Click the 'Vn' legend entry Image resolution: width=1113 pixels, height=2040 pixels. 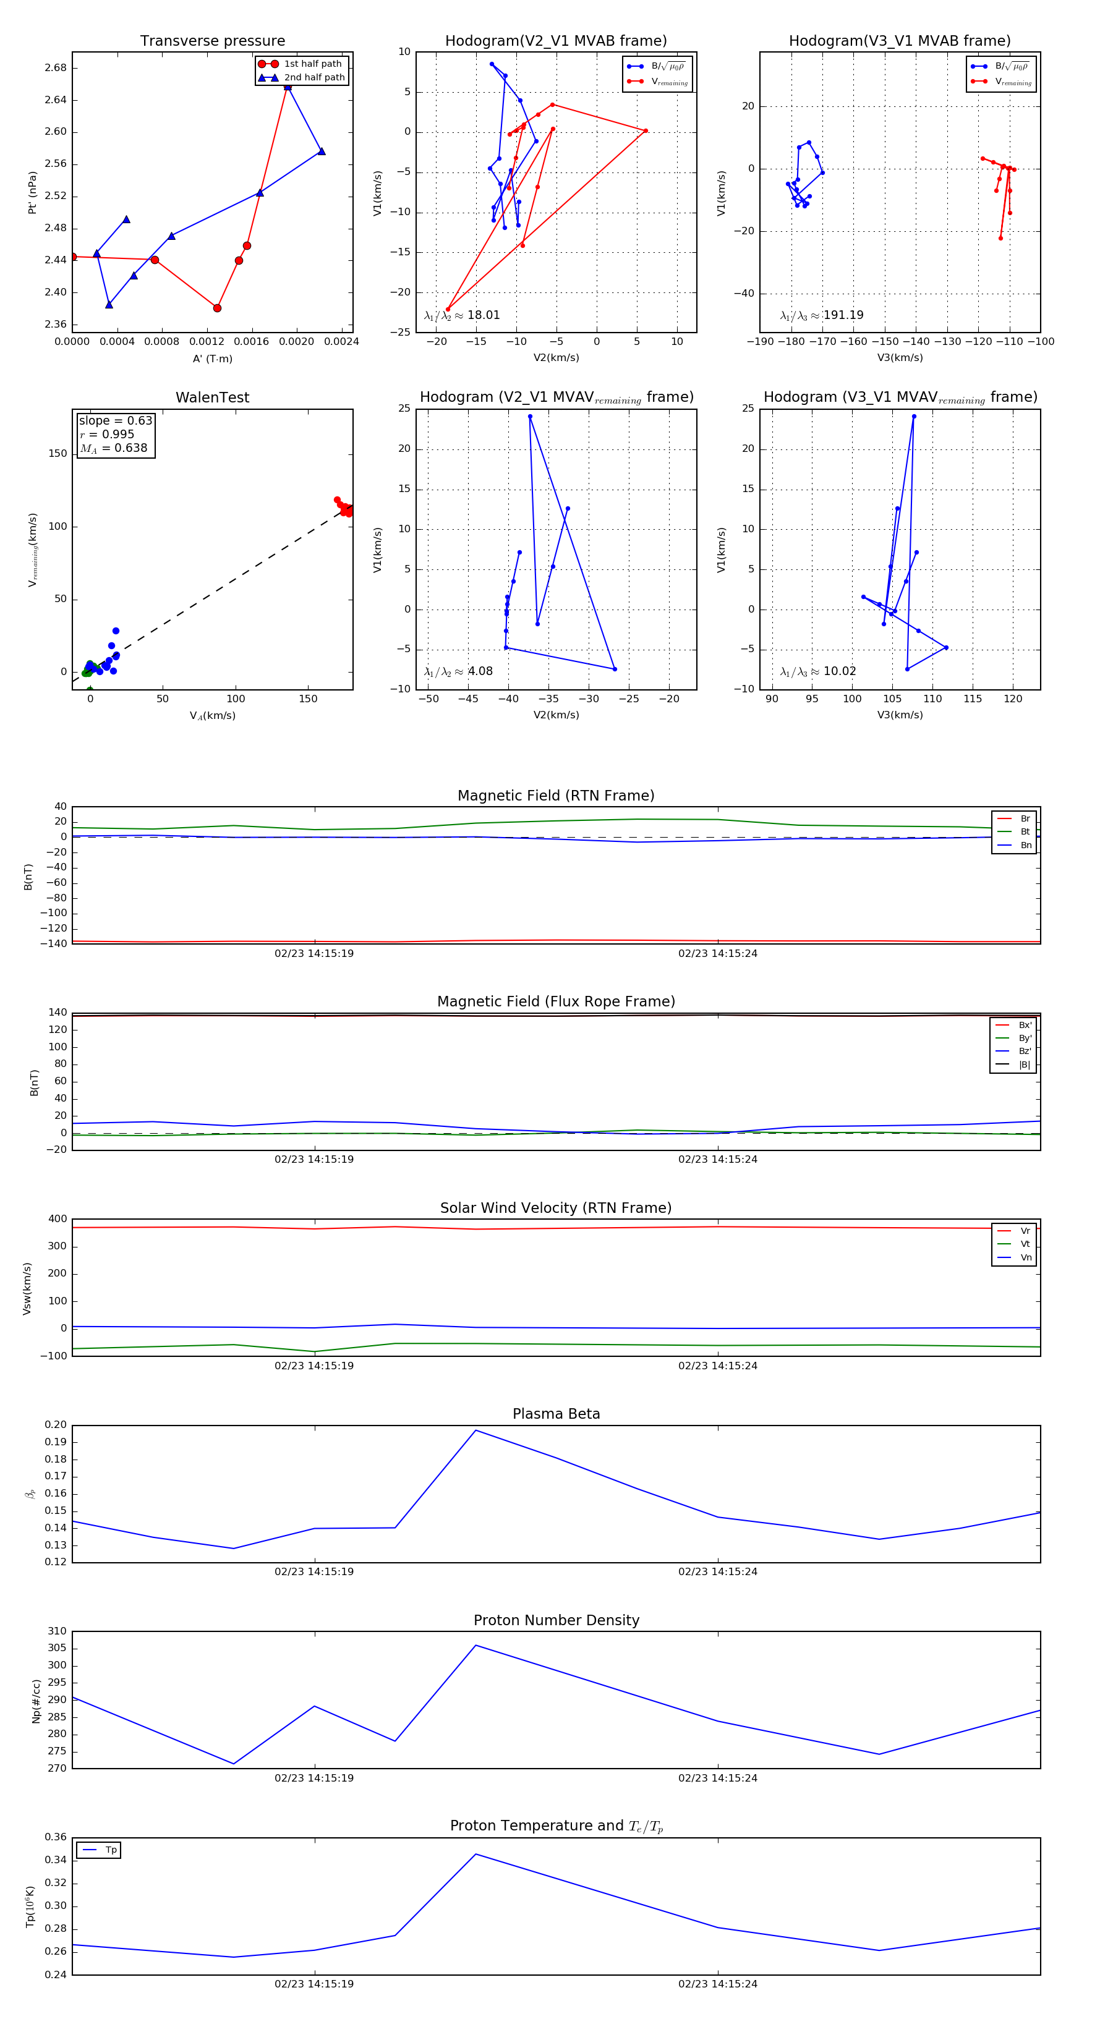(1014, 1257)
